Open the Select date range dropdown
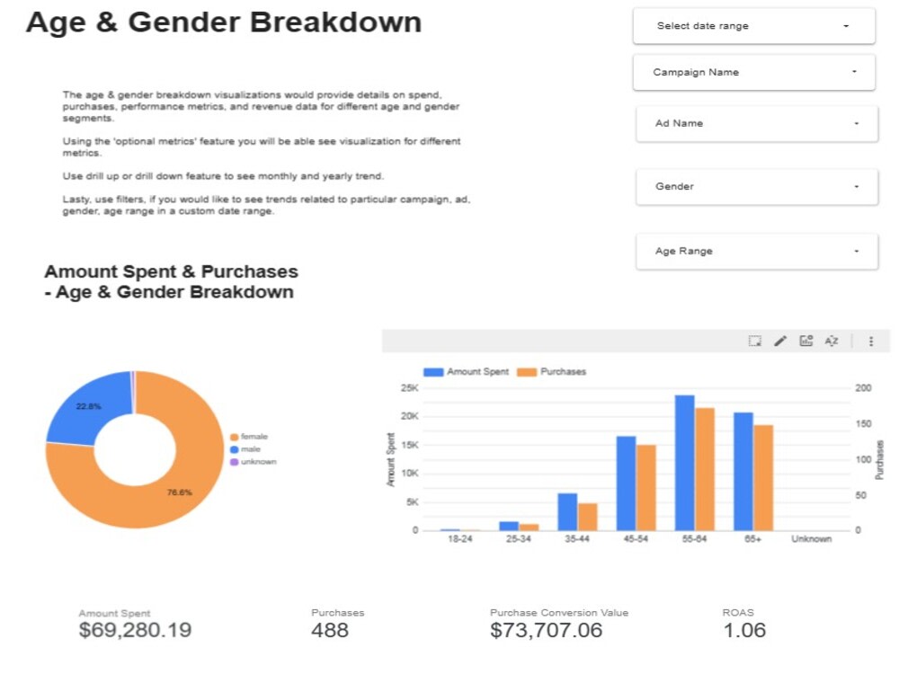 (754, 26)
